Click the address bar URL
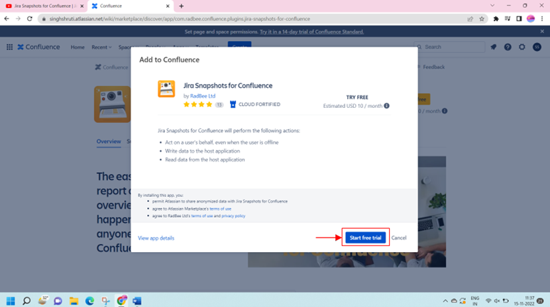 pos(180,19)
